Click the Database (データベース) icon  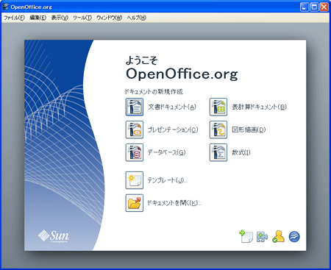pos(135,152)
